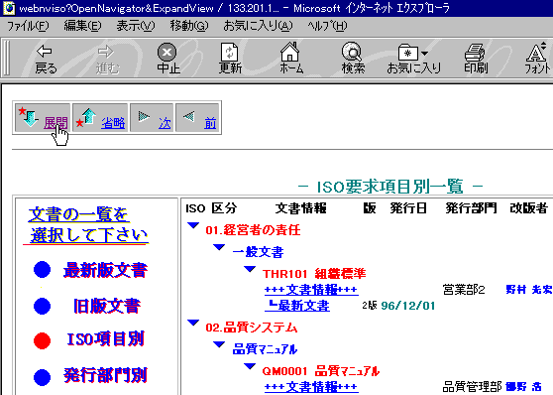Click the 戻る (Back) toolbar icon
Viewport: 553px width, 395px height.
click(x=46, y=59)
